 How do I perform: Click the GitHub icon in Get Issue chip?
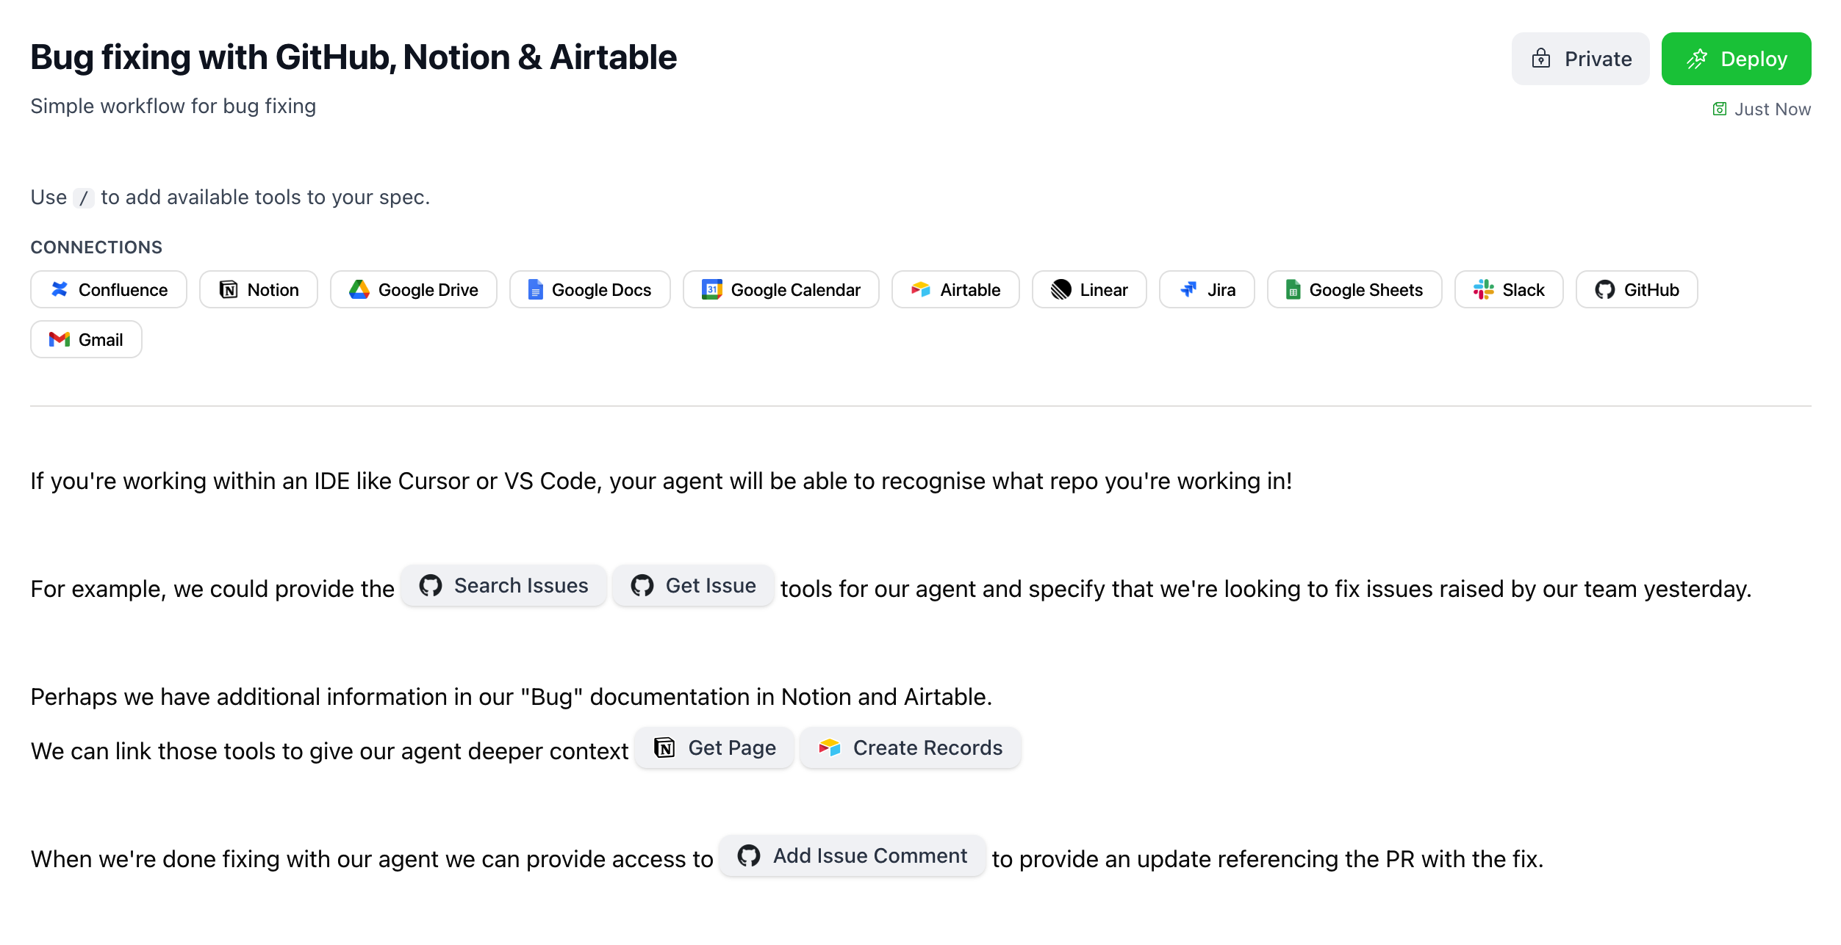[642, 586]
